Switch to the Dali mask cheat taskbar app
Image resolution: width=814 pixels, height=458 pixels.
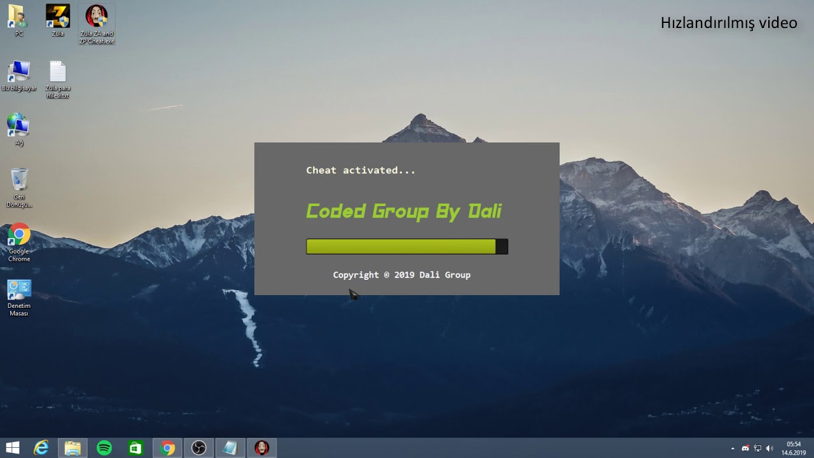point(261,448)
